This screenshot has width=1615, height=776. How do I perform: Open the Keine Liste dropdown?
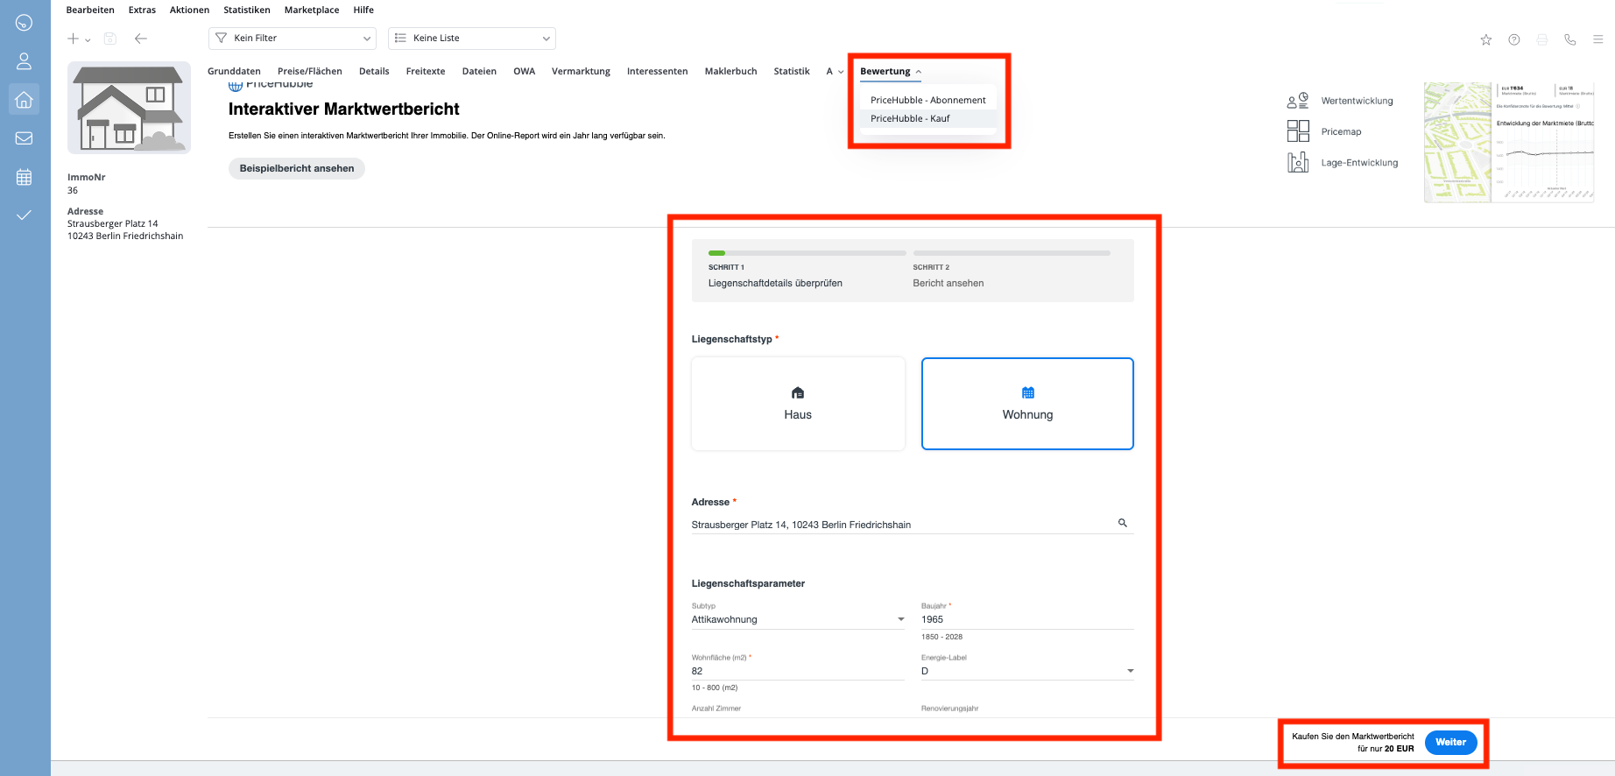coord(471,39)
